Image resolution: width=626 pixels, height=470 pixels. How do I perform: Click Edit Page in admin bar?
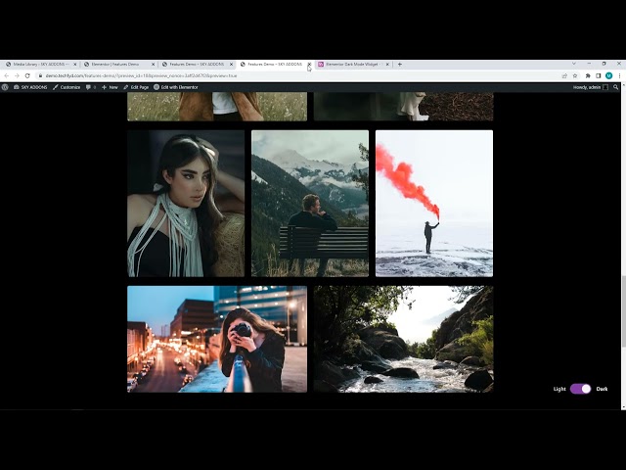(x=136, y=87)
